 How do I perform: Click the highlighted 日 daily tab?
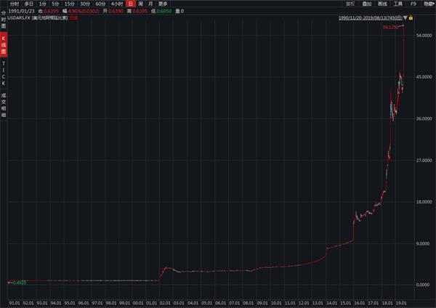tap(131, 4)
